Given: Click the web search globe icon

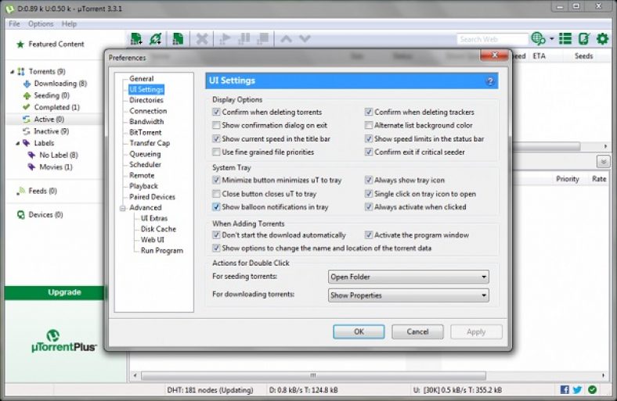Looking at the screenshot, I should pos(538,39).
